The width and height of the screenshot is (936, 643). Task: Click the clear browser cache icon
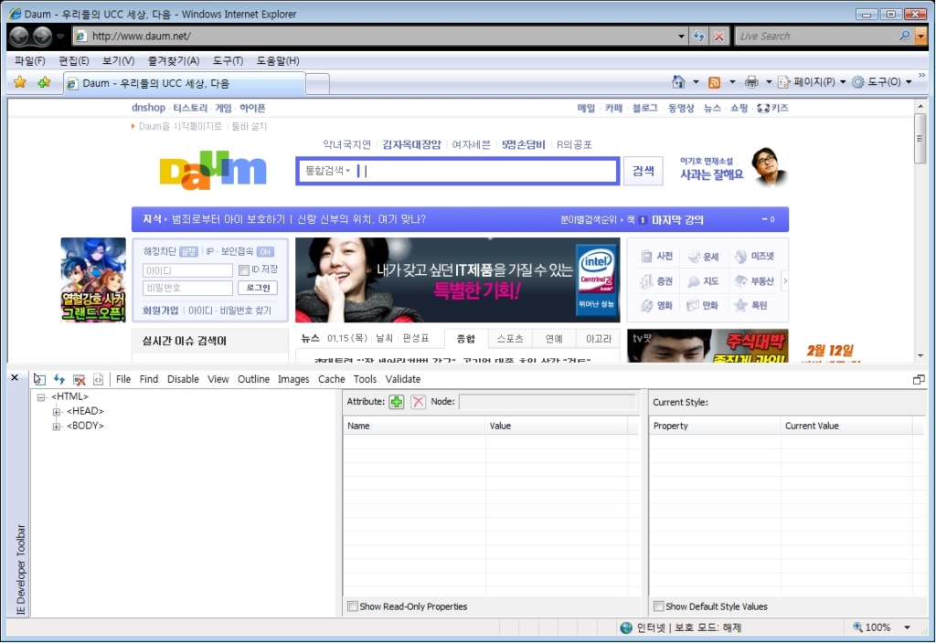pyautogui.click(x=79, y=379)
